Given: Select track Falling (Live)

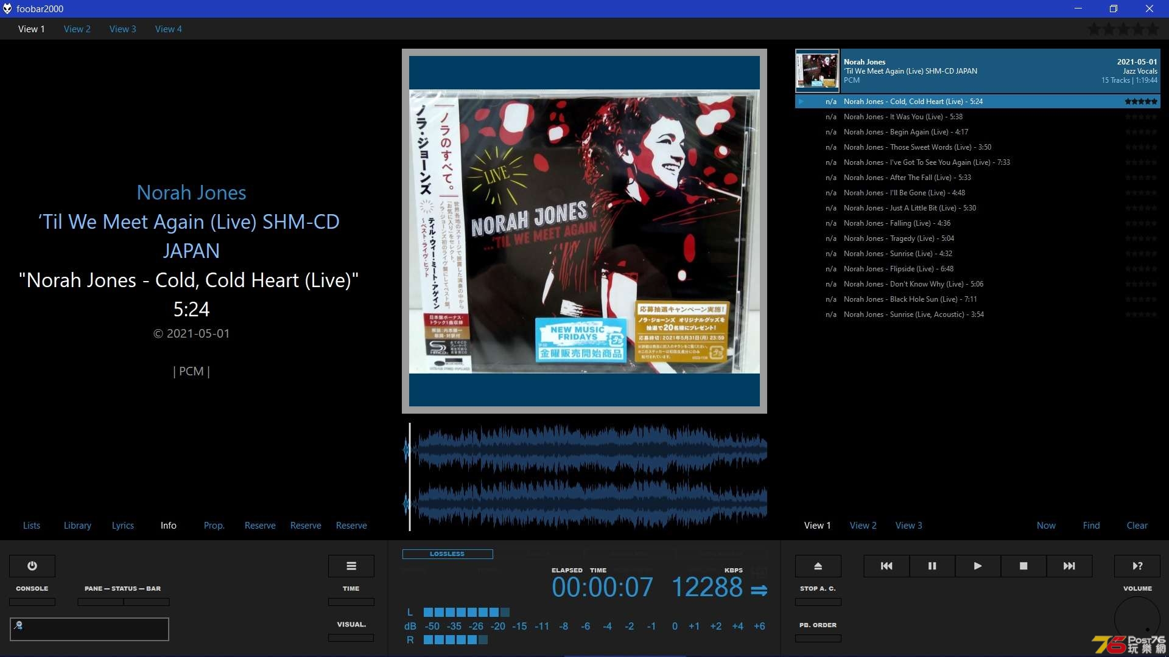Looking at the screenshot, I should (978, 223).
